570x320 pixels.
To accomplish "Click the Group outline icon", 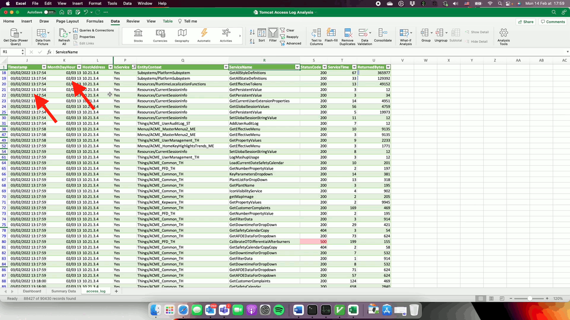I will (x=426, y=35).
